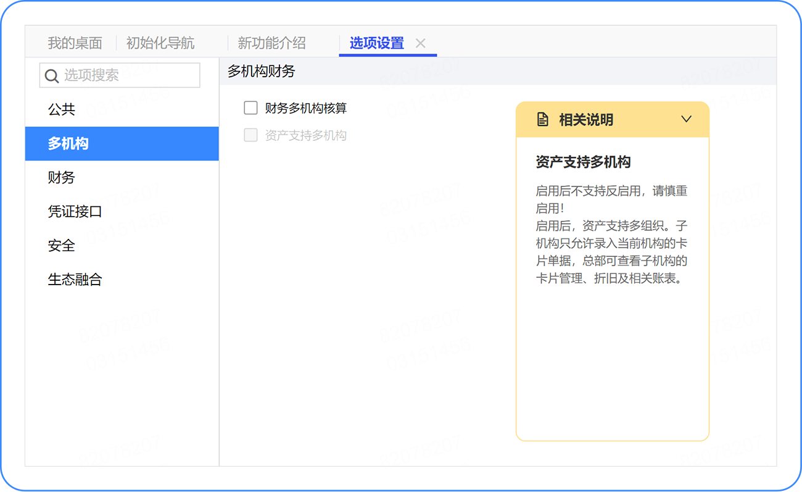This screenshot has width=802, height=492.
Task: Open the 初始化导航 tab
Action: point(160,43)
